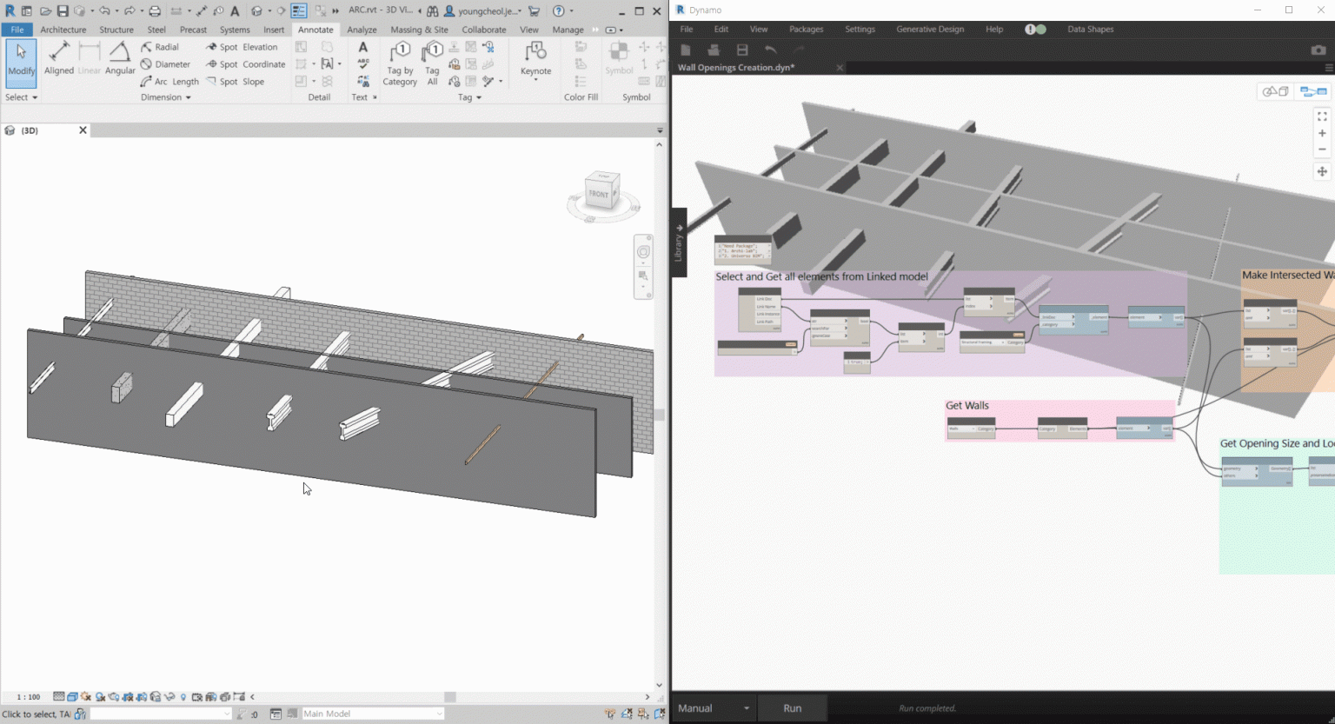Viewport: 1335px width, 724px height.
Task: Switch to the Architecture ribbon tab
Action: (x=63, y=29)
